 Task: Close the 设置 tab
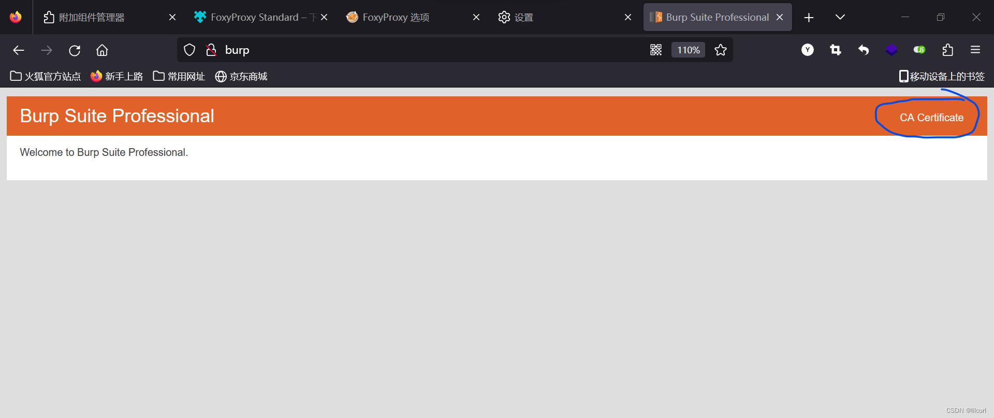(628, 17)
